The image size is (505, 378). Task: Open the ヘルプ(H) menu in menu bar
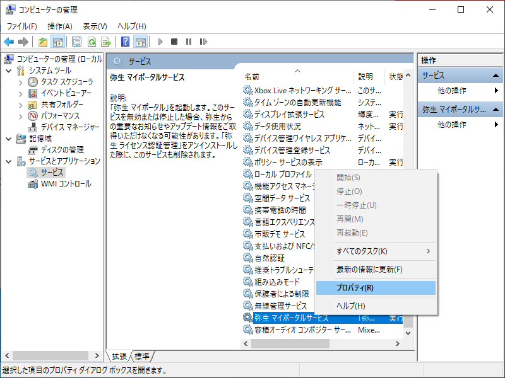point(132,26)
